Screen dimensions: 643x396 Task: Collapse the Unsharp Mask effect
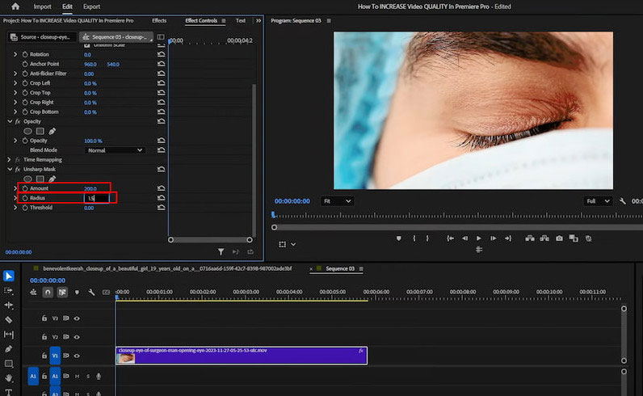(10, 170)
